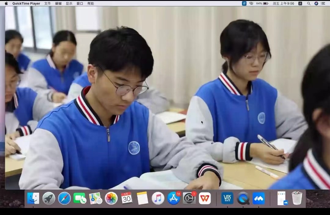330x215 pixels.
Task: Open the 文件 menu
Action: 47,3
